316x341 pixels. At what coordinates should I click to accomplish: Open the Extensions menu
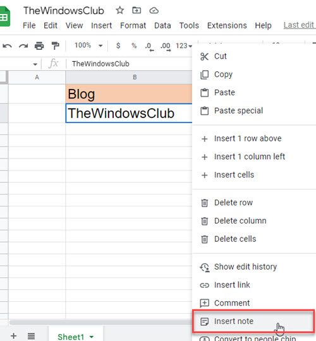point(227,25)
